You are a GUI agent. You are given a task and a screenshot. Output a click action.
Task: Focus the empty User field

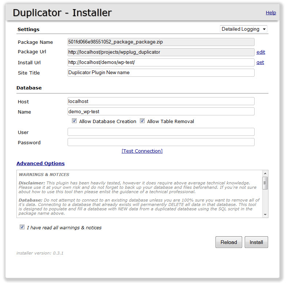161,132
